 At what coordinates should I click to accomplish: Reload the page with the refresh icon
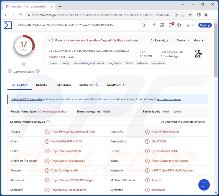(x=20, y=15)
